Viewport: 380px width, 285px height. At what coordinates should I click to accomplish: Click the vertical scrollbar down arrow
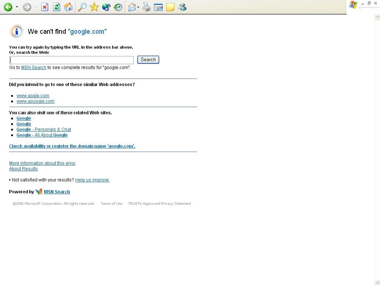pos(377,282)
